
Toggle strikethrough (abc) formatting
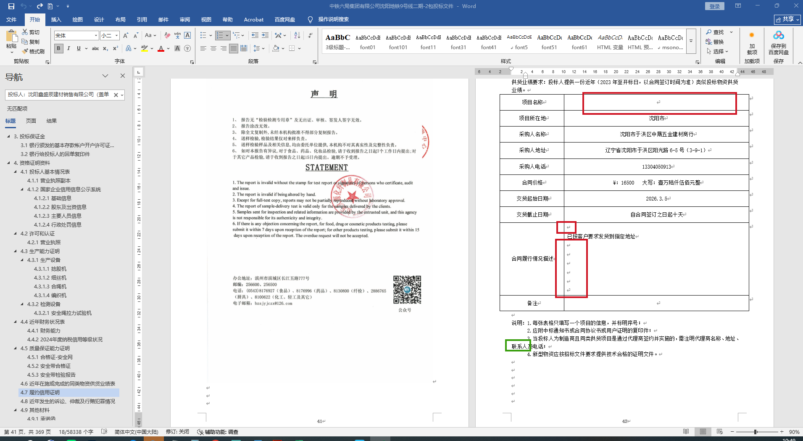(95, 49)
